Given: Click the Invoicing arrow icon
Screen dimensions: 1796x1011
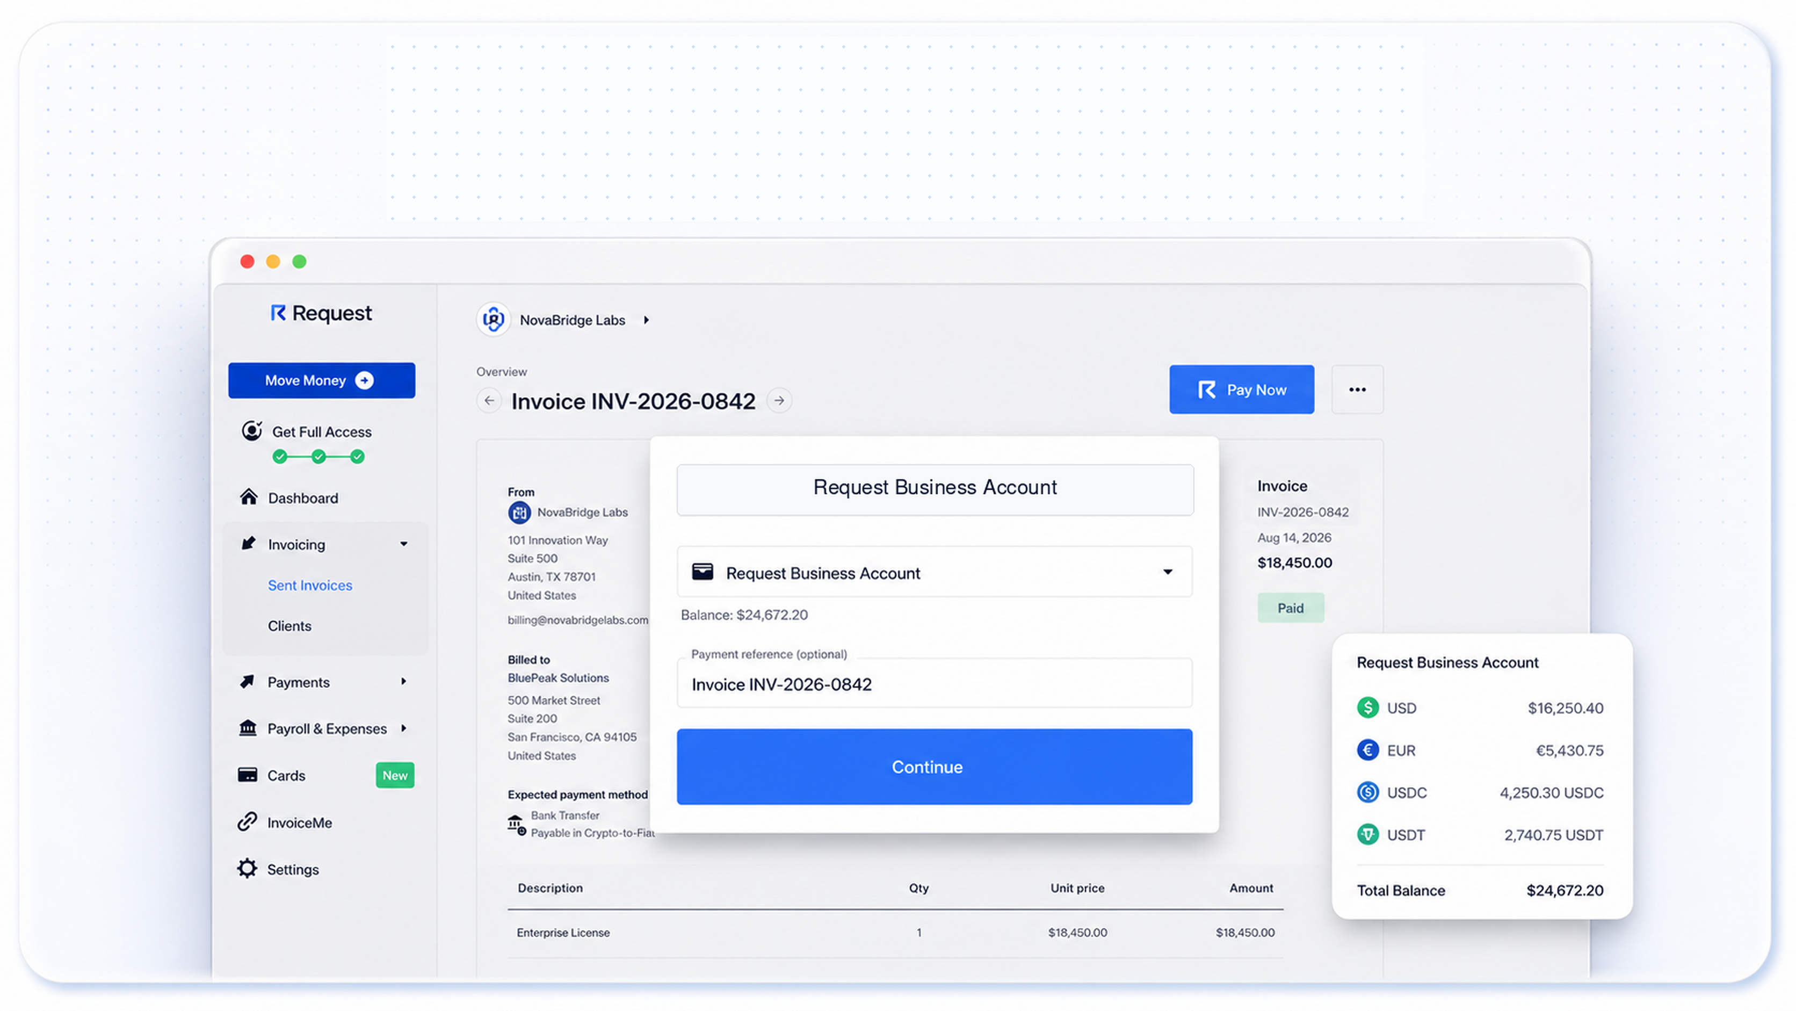Looking at the screenshot, I should (248, 543).
